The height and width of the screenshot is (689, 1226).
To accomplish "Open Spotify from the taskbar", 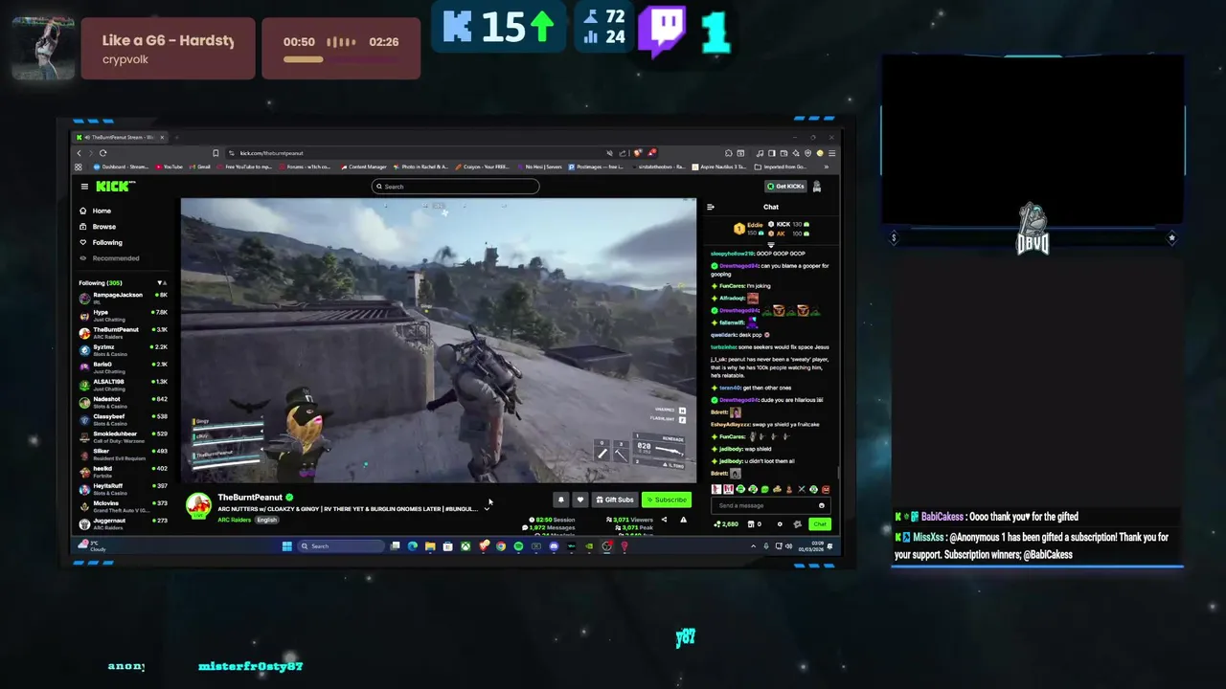I will pos(519,546).
